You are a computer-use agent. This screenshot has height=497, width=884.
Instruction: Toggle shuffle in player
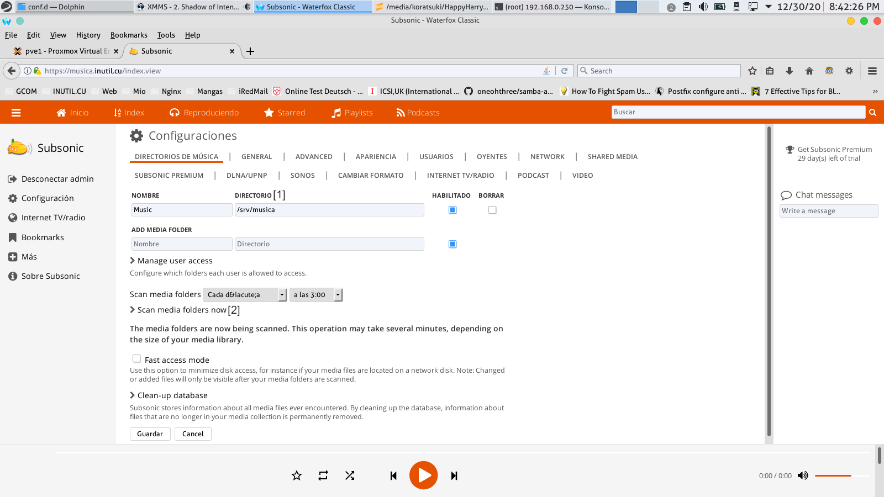(350, 475)
